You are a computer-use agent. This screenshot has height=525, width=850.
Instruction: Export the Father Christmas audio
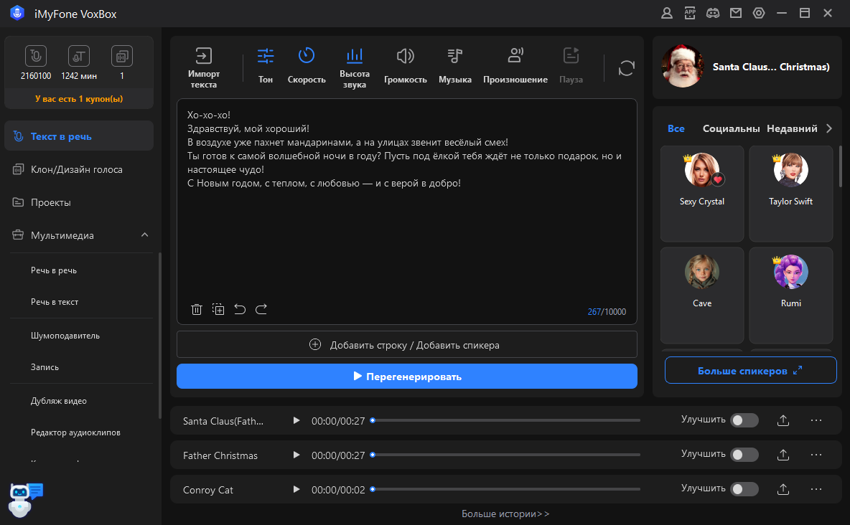coord(783,455)
